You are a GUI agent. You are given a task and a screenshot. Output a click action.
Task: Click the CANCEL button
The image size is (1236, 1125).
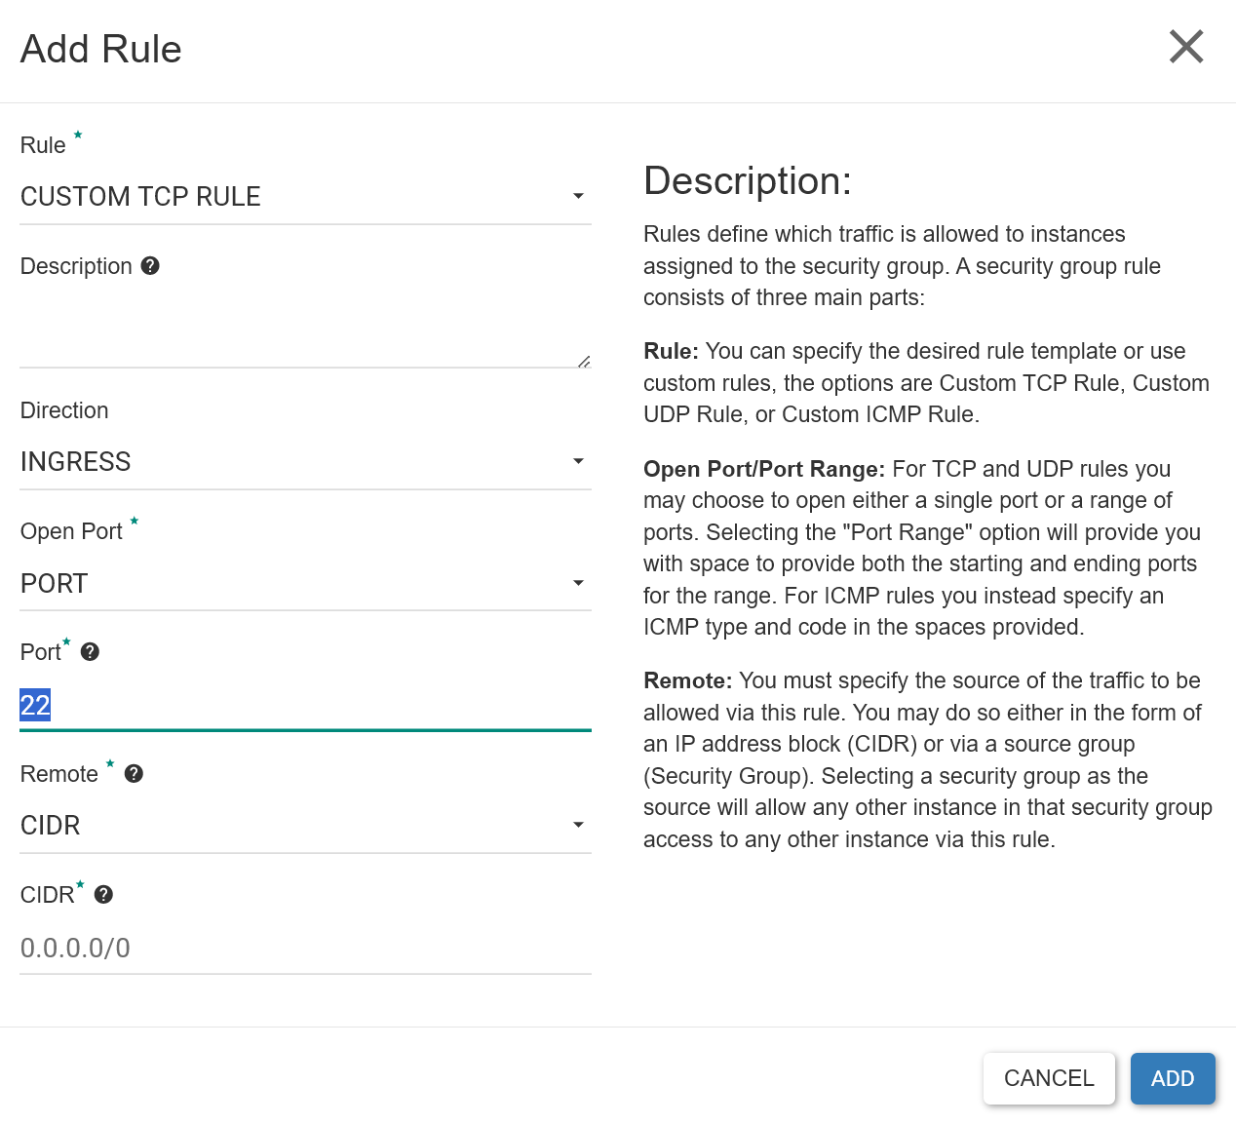(1049, 1078)
